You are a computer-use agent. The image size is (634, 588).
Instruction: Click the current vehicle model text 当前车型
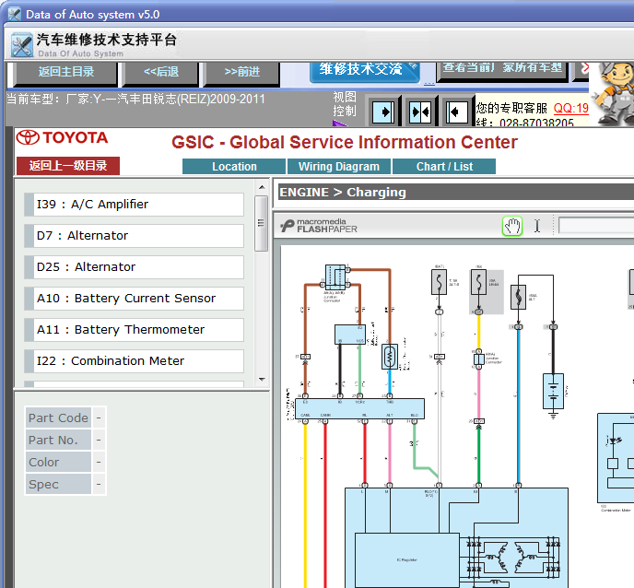pyautogui.click(x=135, y=100)
